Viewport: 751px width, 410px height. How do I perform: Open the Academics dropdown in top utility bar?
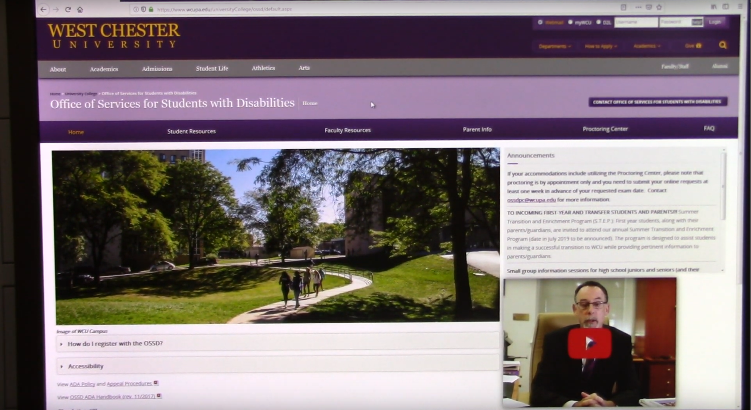647,46
